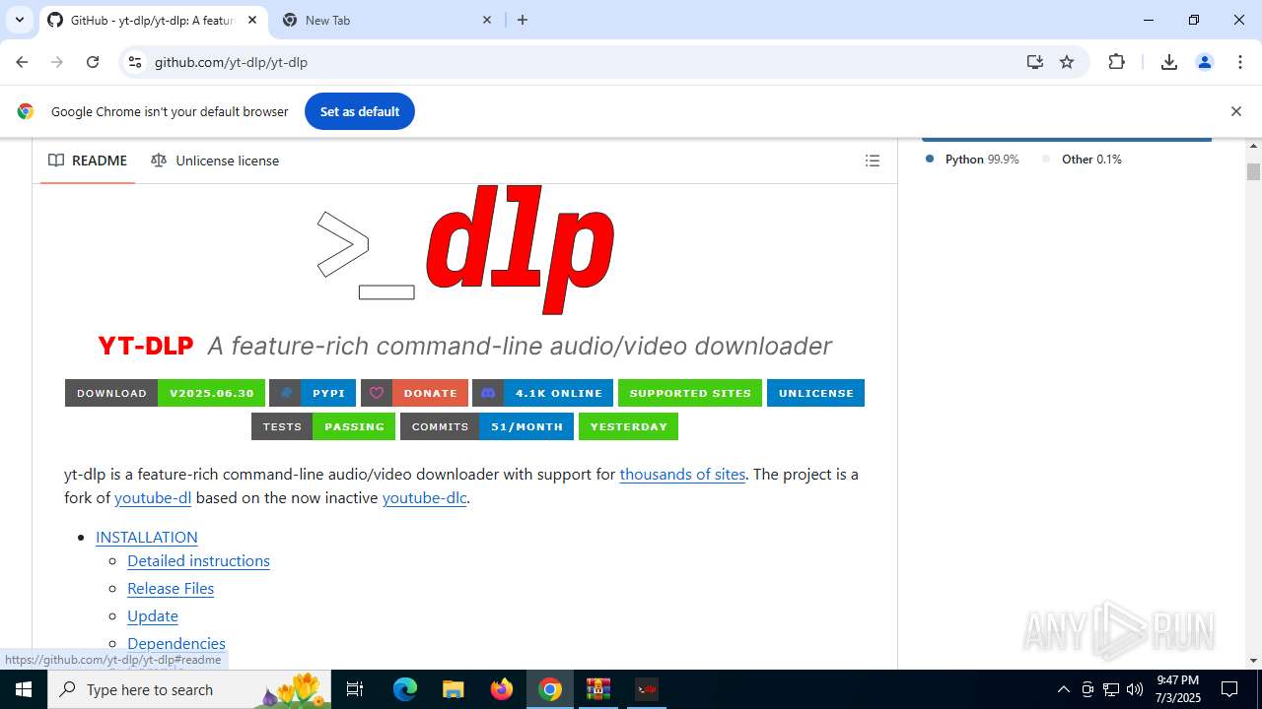1262x709 pixels.
Task: Click the Supported Sites badge
Action: point(690,393)
